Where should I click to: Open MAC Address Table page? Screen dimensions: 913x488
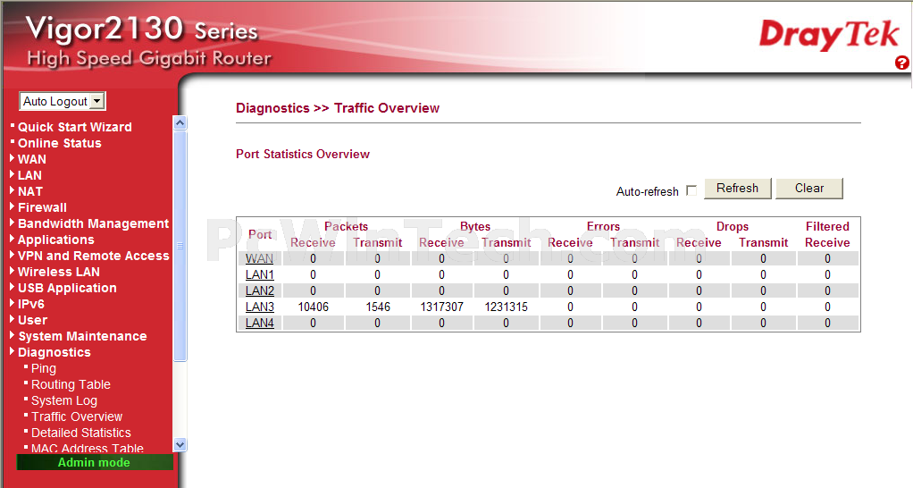point(88,448)
